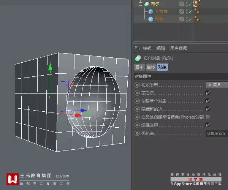Click the layer square of the 布尔 row

point(182,4)
